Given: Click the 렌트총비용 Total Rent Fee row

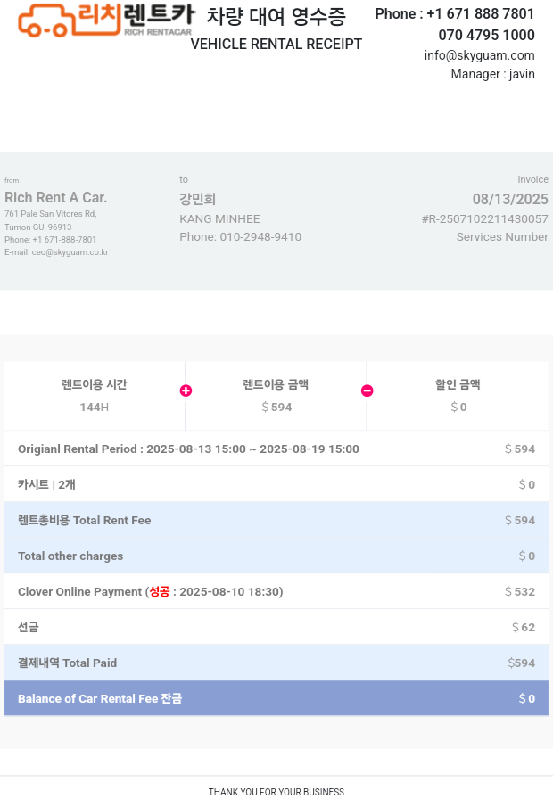Looking at the screenshot, I should (x=276, y=520).
